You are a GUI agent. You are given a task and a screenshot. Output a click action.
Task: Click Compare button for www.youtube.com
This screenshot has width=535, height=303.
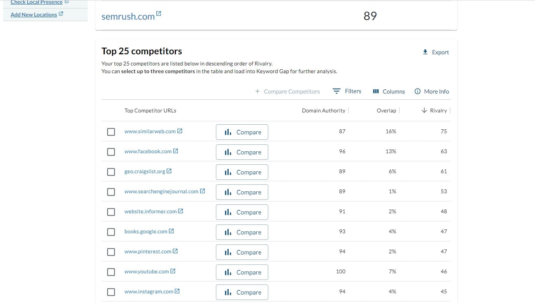pyautogui.click(x=242, y=272)
